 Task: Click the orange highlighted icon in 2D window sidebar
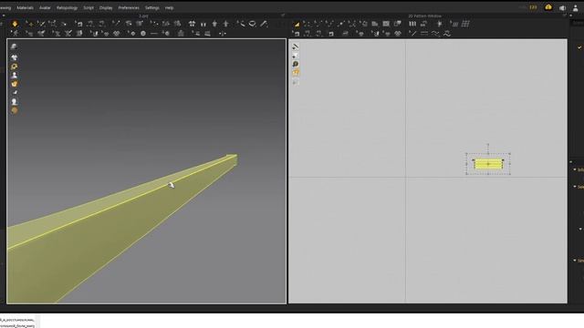(296, 73)
